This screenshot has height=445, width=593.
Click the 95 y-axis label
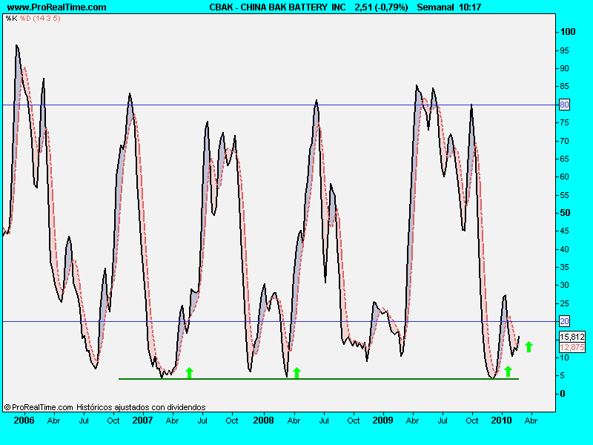coord(564,50)
